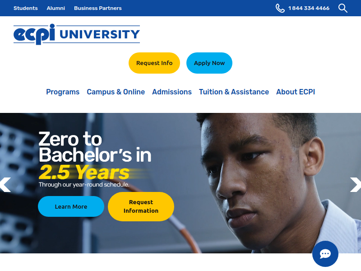This screenshot has width=361, height=271.
Task: Click the Apply Now button
Action: (209, 63)
